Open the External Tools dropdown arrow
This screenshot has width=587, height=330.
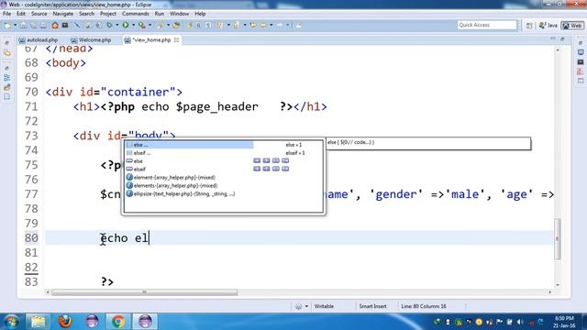tap(150, 25)
